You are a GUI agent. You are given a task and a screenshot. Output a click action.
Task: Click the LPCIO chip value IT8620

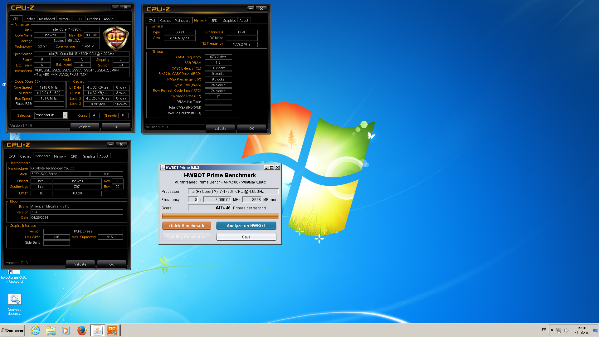click(77, 193)
